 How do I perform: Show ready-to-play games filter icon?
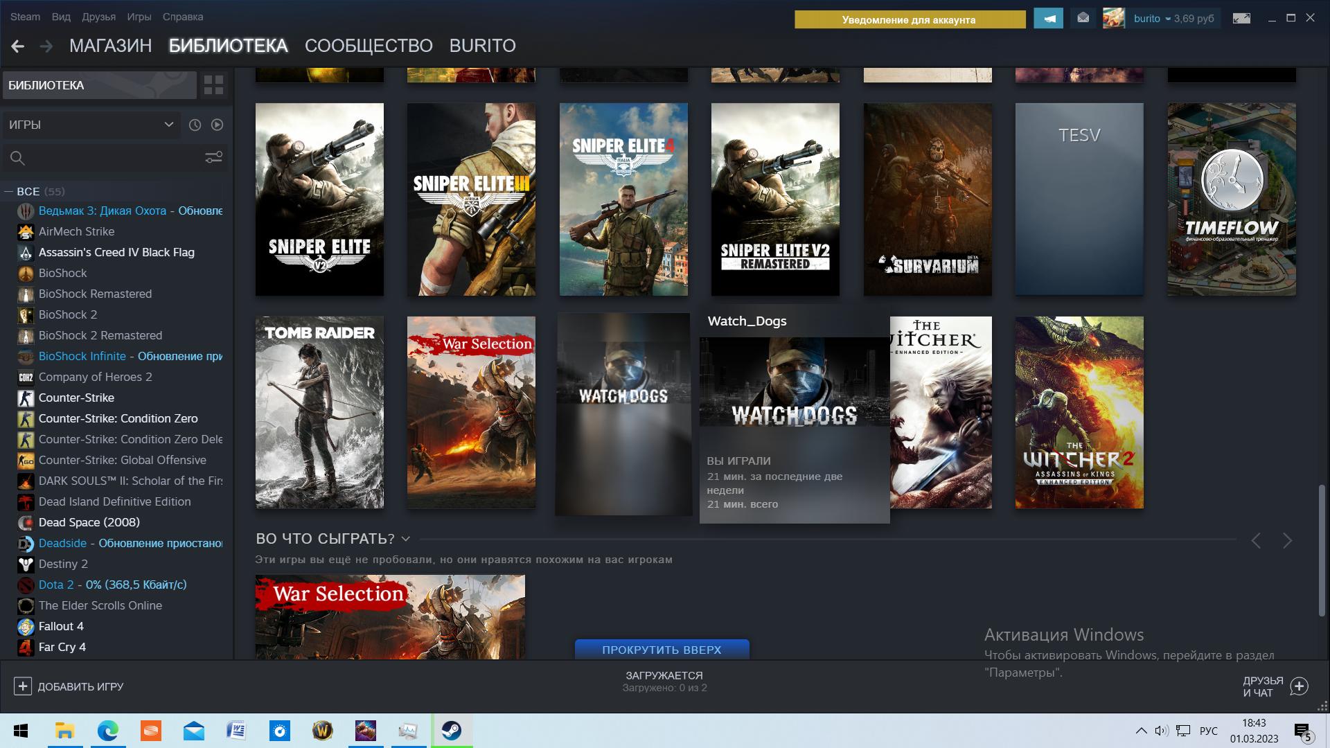tap(218, 125)
